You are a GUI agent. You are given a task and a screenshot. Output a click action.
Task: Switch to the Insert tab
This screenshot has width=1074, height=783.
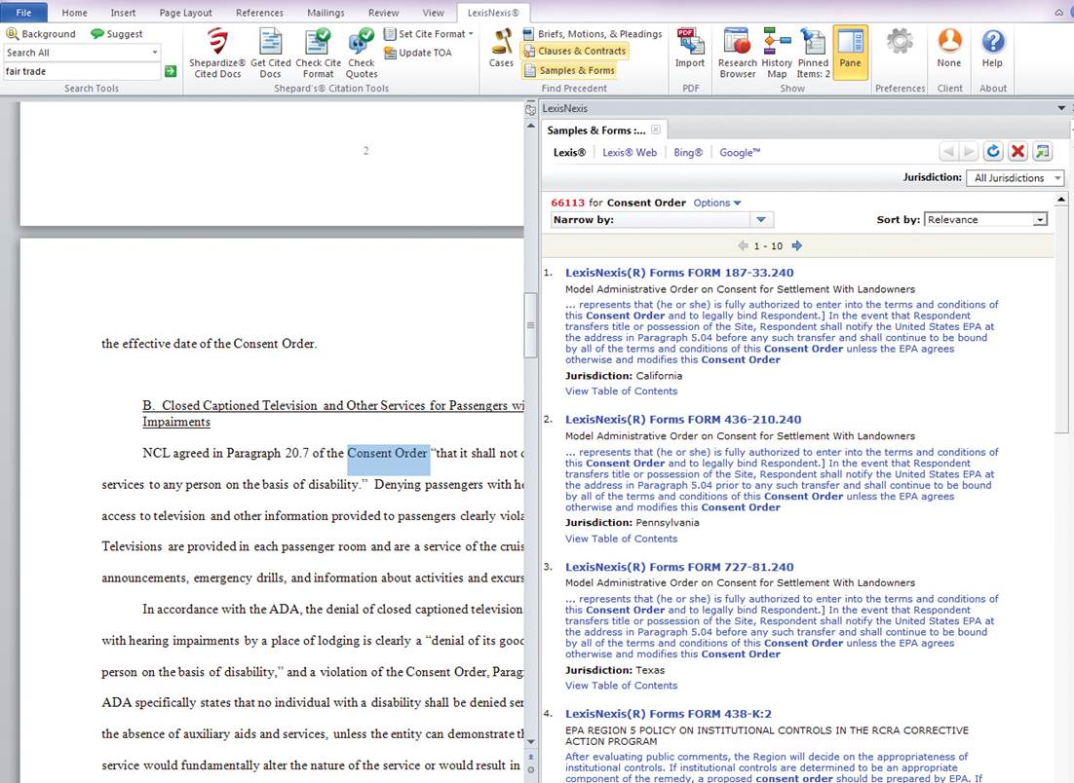tap(124, 13)
